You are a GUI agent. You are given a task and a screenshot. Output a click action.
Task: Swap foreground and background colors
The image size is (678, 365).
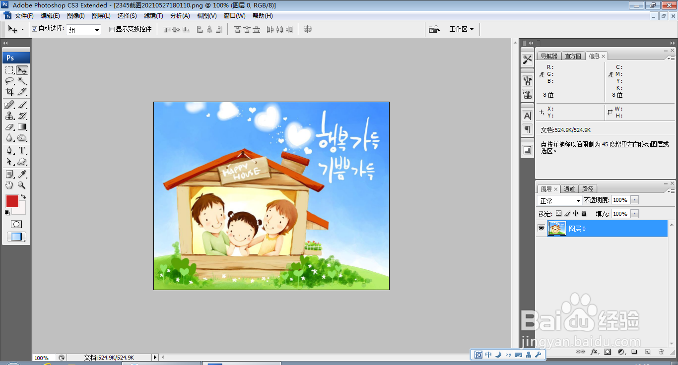pos(23,197)
